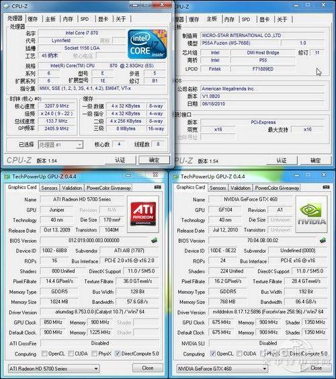The height and width of the screenshot is (379, 336).
Task: Toggle CUDA checkbox in NVIDIA GPU-Z
Action: (x=239, y=354)
